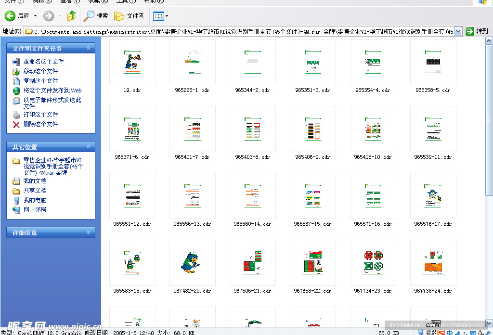The height and width of the screenshot is (335, 493).
Task: Click the vertical scrollbar down arrow
Action: [489, 323]
